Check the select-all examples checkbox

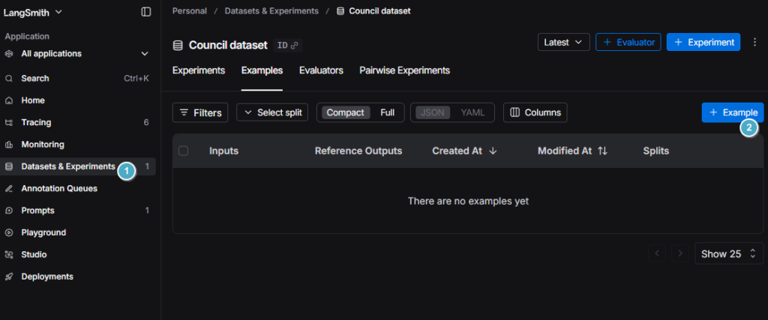click(x=184, y=151)
